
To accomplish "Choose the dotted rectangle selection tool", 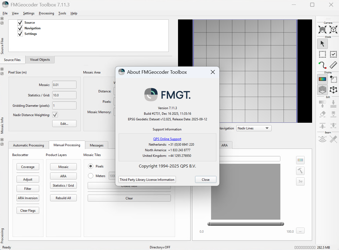I will click(322, 54).
